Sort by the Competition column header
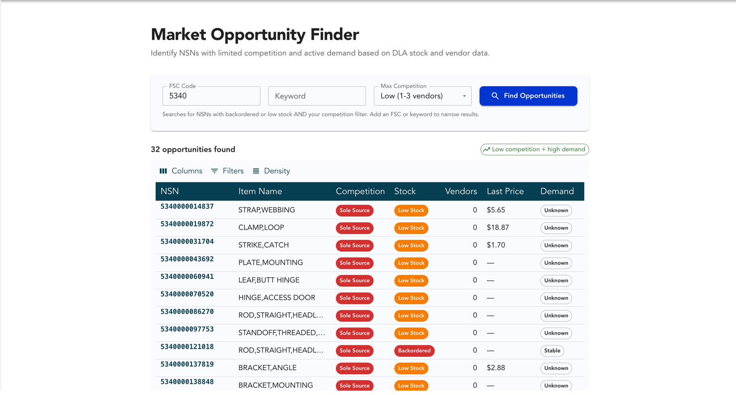Screen dimensions: 736x395 360,191
